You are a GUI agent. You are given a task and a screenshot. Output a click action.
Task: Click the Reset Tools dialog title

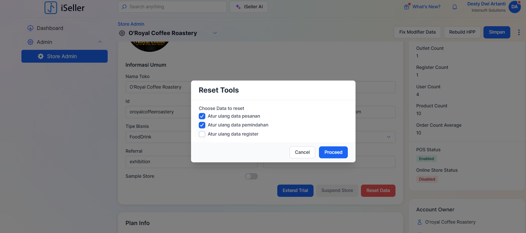(x=219, y=90)
